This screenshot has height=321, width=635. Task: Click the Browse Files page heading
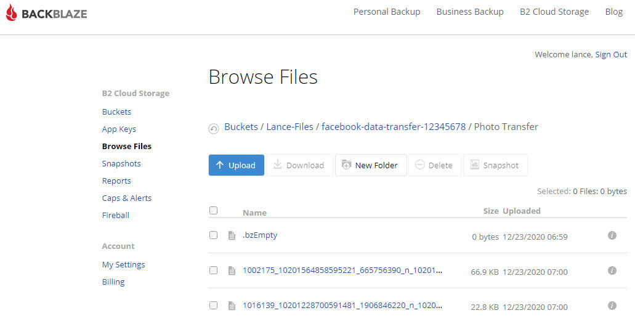click(263, 77)
